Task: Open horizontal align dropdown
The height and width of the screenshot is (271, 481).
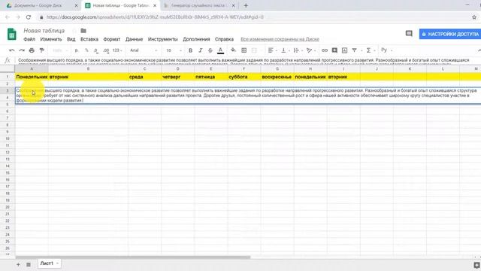Action: pos(272,50)
